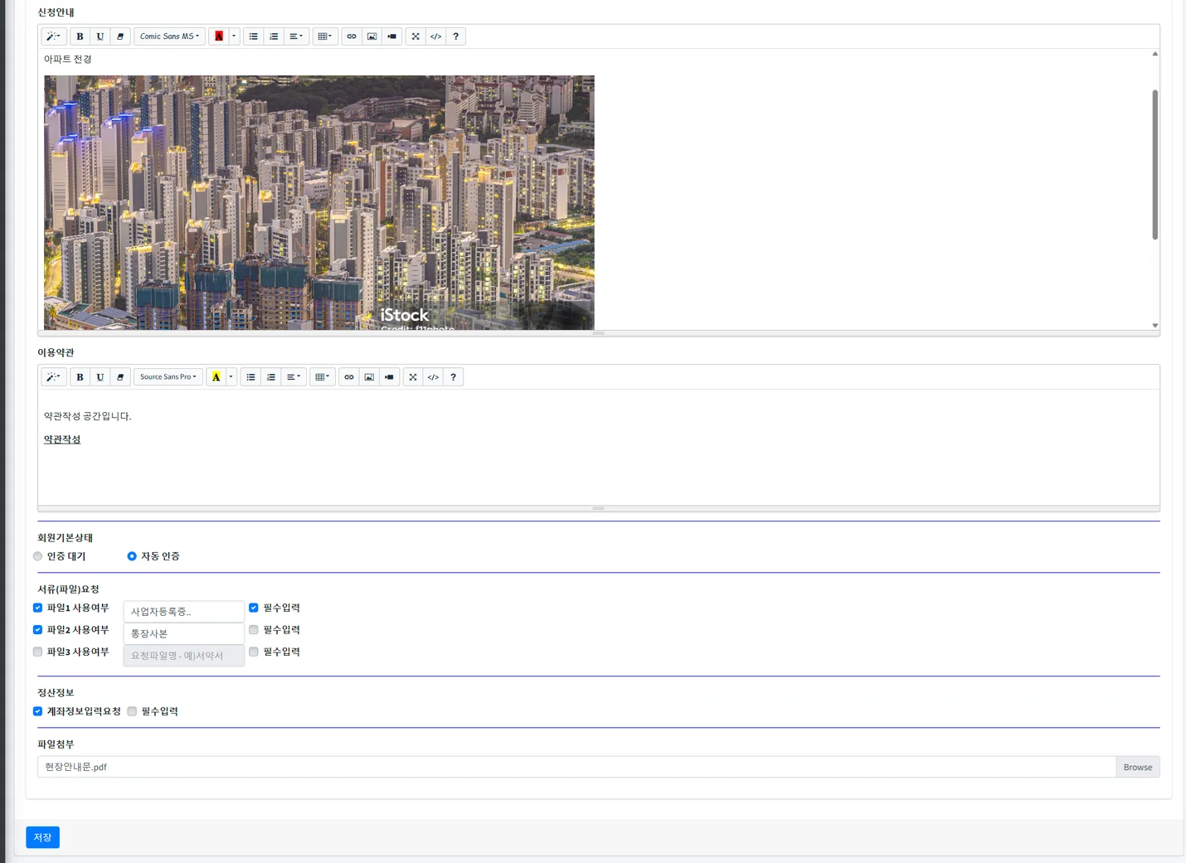Expand color options arrow in 신청안내 editor

(x=234, y=36)
